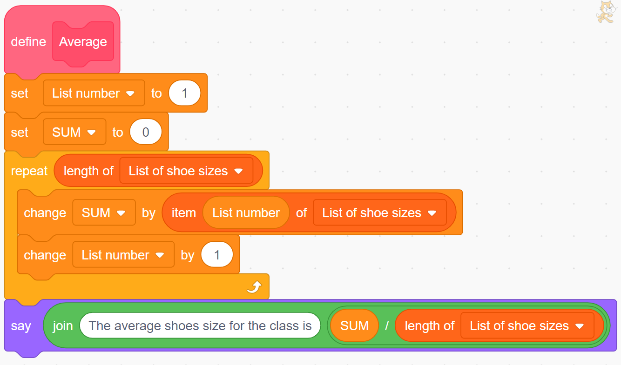Click the Scratch cat sprite icon
This screenshot has height=365, width=621.
pyautogui.click(x=605, y=12)
